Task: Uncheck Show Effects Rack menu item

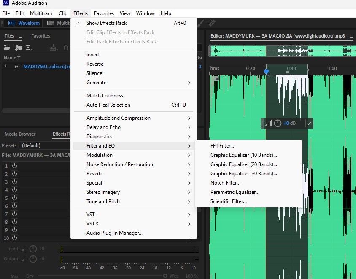Action: [x=106, y=23]
